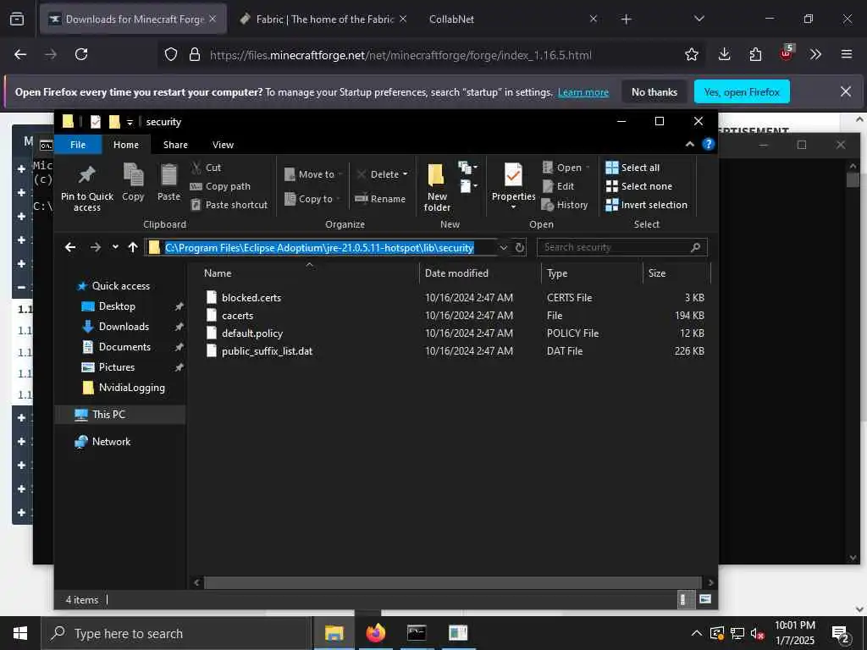Image resolution: width=867 pixels, height=650 pixels.
Task: Open Pictures in navigation pane
Action: click(x=116, y=367)
